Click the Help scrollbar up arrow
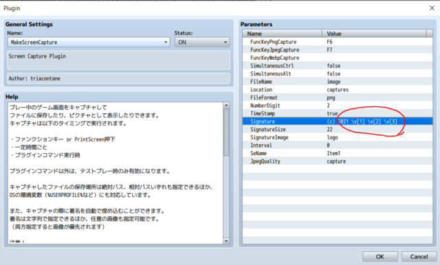 click(x=226, y=106)
